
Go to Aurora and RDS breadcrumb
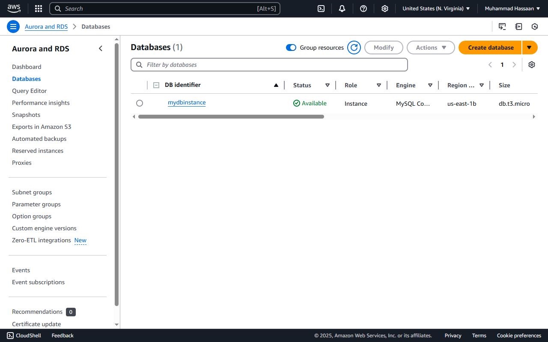tap(46, 27)
